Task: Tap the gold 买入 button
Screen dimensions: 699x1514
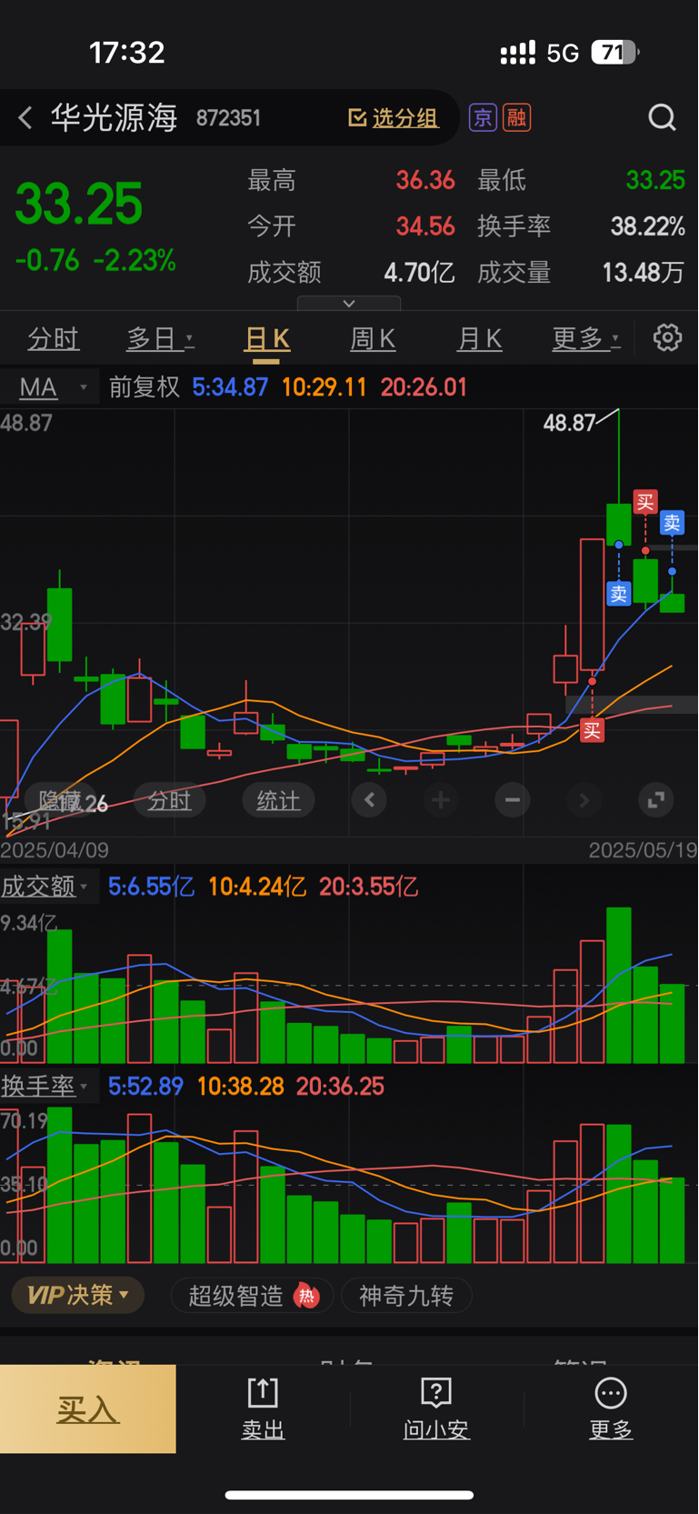Action: pyautogui.click(x=88, y=1409)
